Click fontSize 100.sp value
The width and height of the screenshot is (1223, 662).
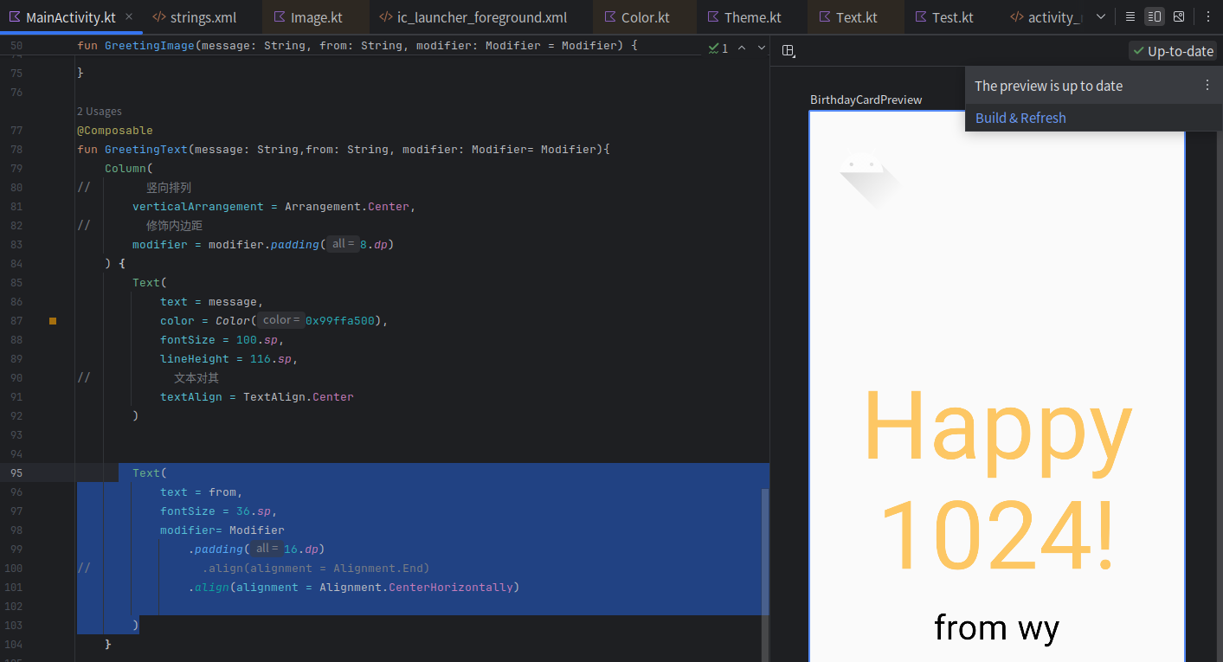[x=257, y=340]
